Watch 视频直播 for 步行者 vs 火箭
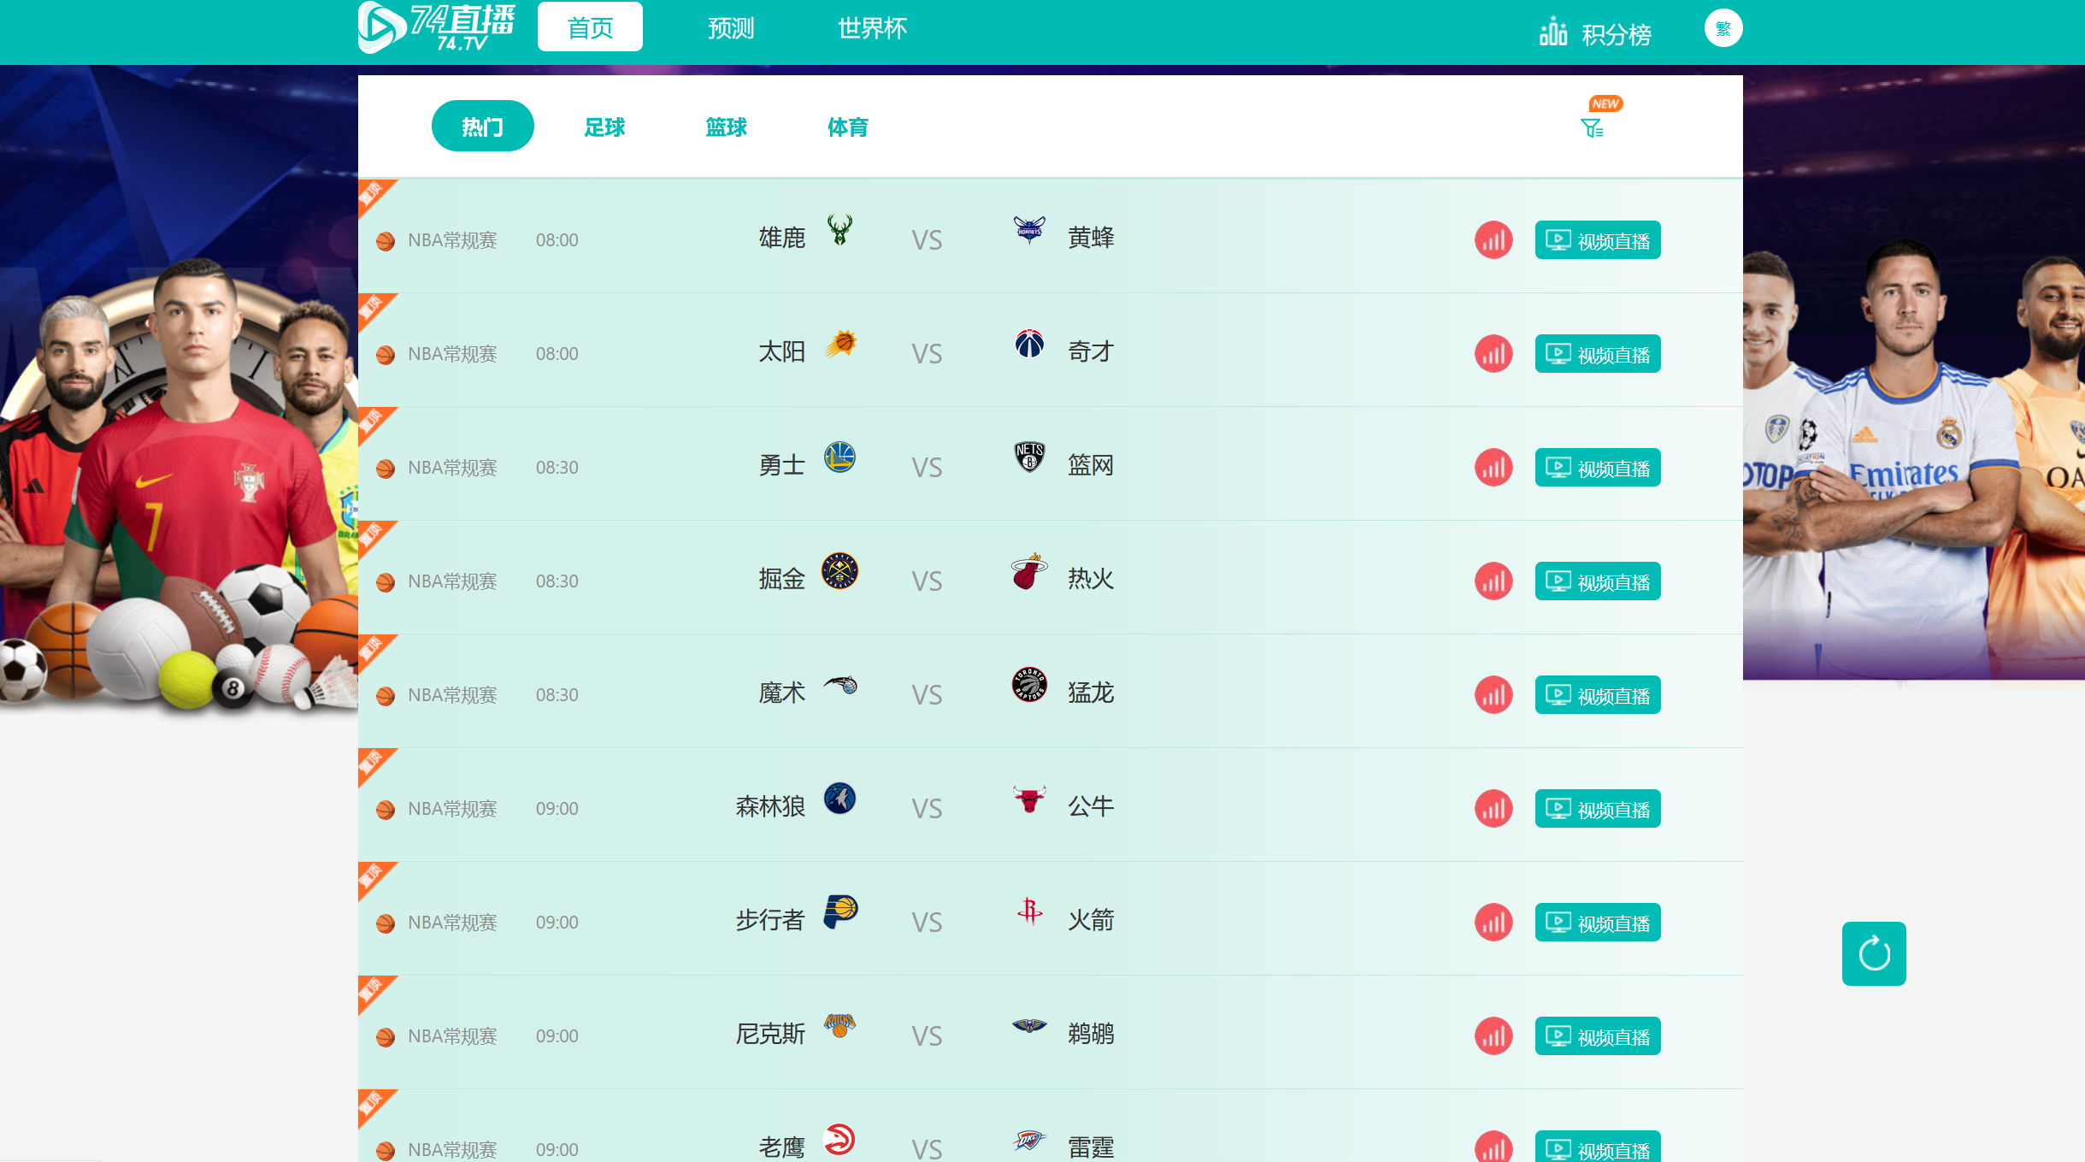Viewport: 2085px width, 1162px height. click(1597, 923)
